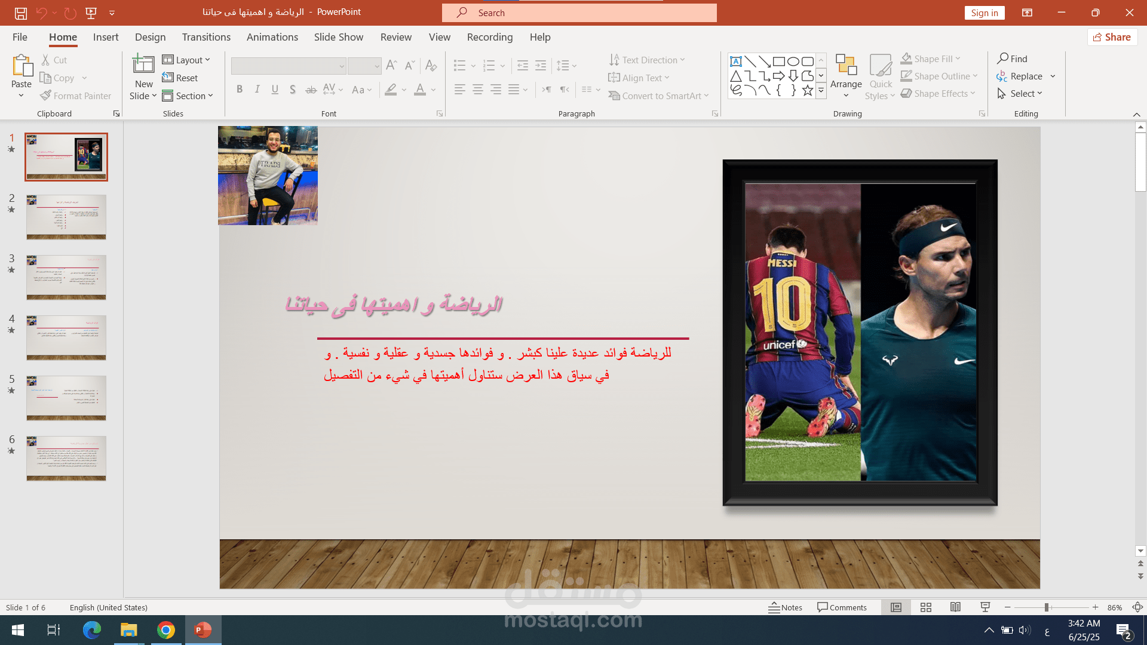Click Decrease Font Size icon
This screenshot has width=1147, height=645.
pyautogui.click(x=410, y=66)
